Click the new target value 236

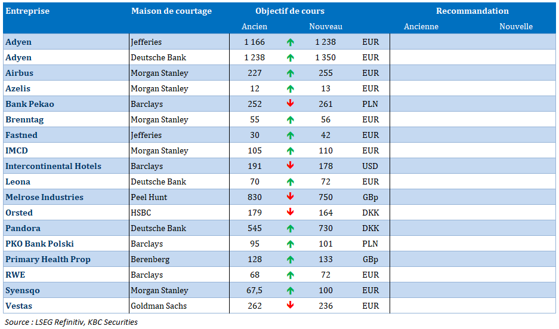(326, 306)
